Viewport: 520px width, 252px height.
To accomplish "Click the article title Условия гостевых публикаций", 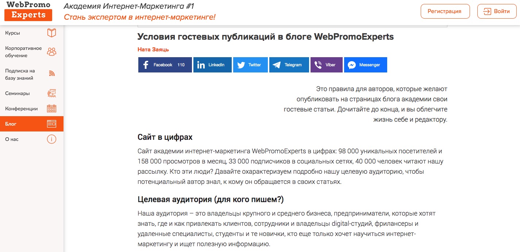I will tap(266, 37).
